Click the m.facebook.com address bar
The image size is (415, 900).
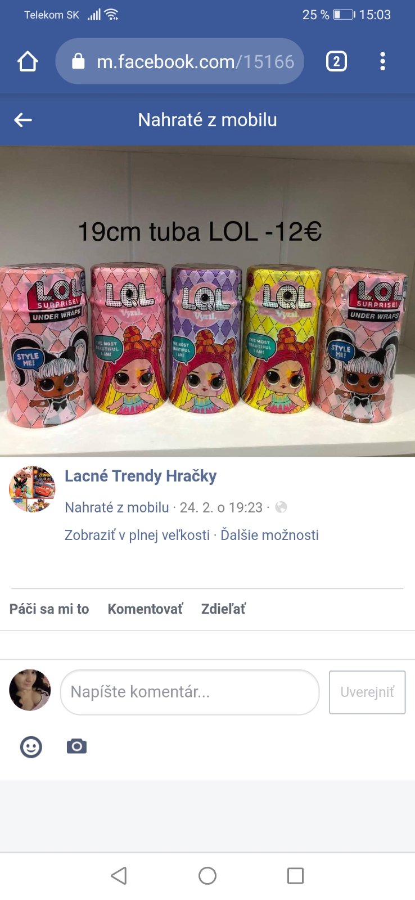(180, 61)
